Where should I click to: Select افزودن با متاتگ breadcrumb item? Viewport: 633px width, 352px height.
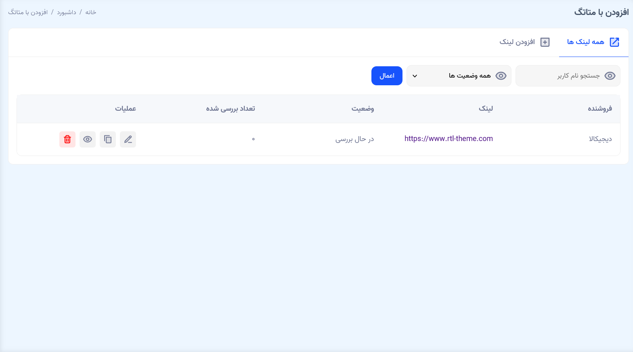[28, 12]
